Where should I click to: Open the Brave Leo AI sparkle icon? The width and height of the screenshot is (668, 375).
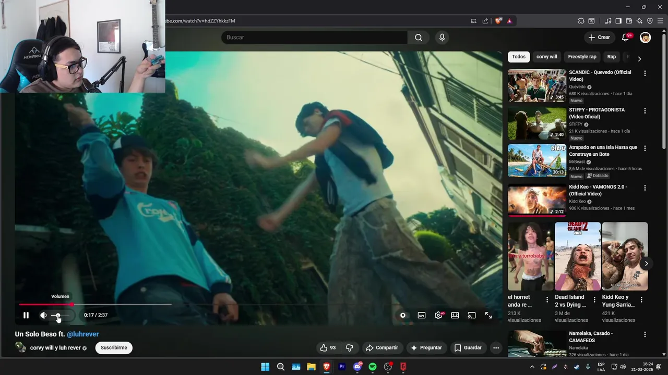pyautogui.click(x=639, y=21)
